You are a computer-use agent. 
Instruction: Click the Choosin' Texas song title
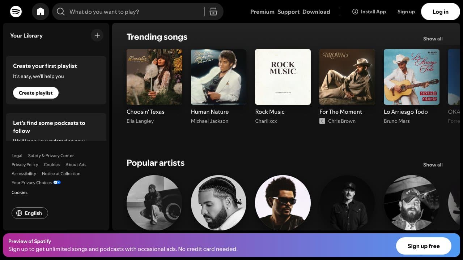pyautogui.click(x=145, y=112)
